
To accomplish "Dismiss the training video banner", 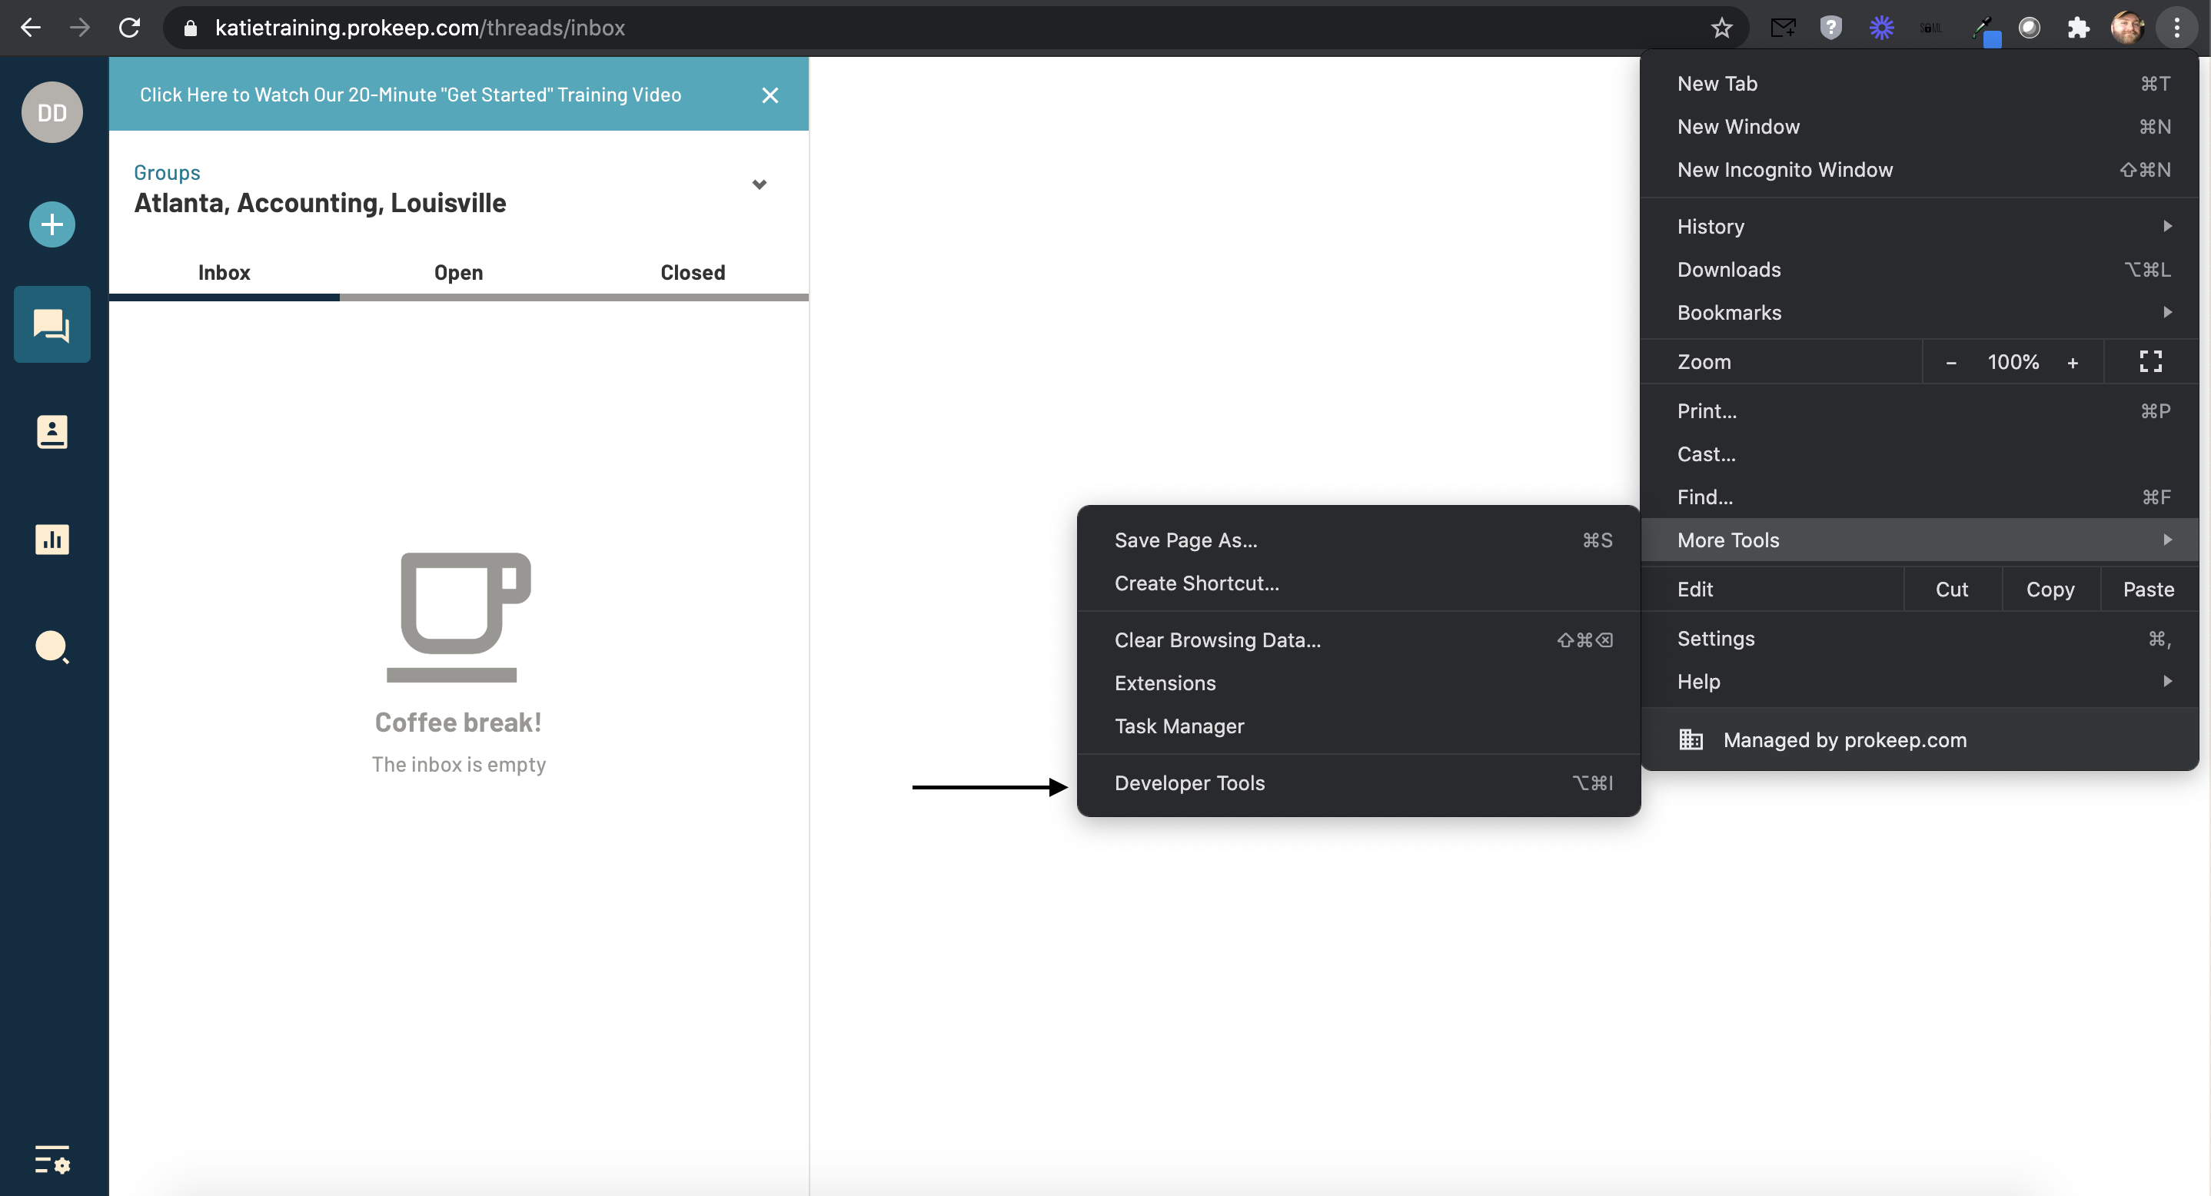I will [770, 95].
